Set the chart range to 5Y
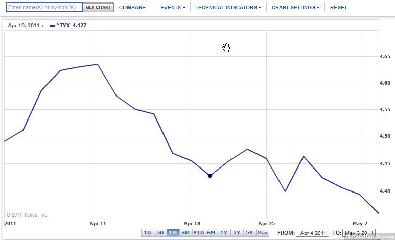 249,233
